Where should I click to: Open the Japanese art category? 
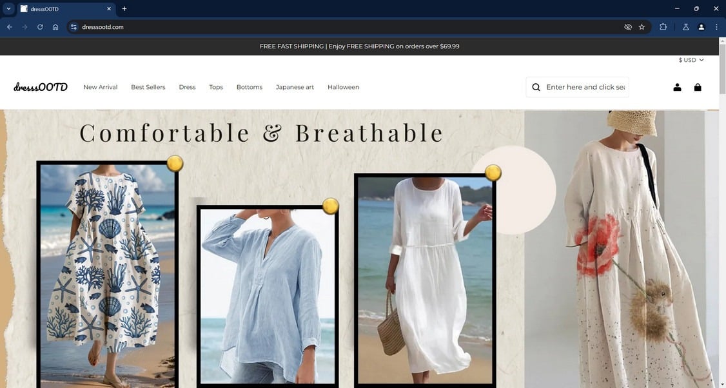[x=295, y=87]
